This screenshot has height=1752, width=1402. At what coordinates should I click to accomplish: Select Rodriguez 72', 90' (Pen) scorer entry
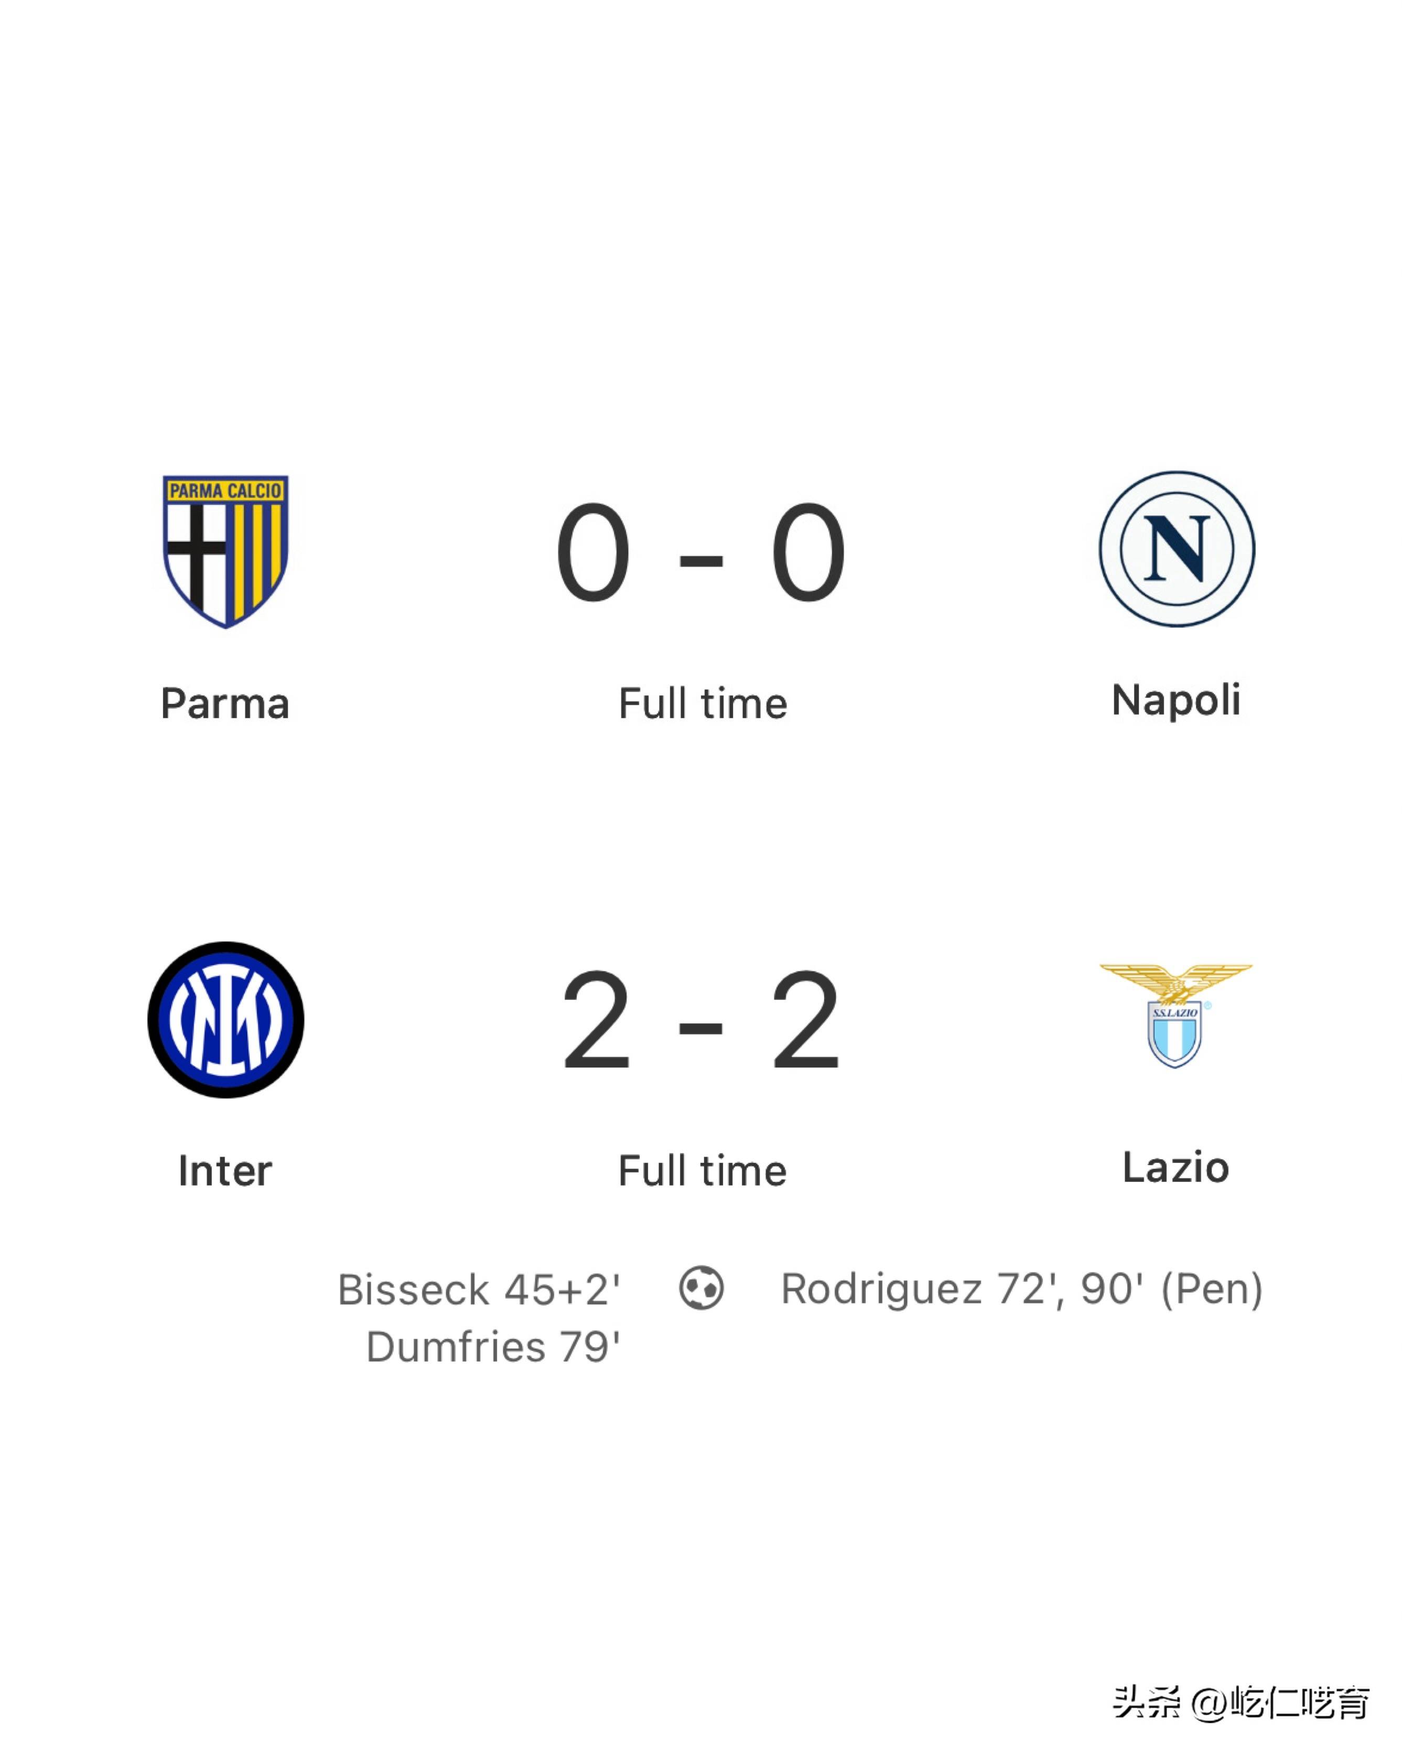(1021, 1289)
